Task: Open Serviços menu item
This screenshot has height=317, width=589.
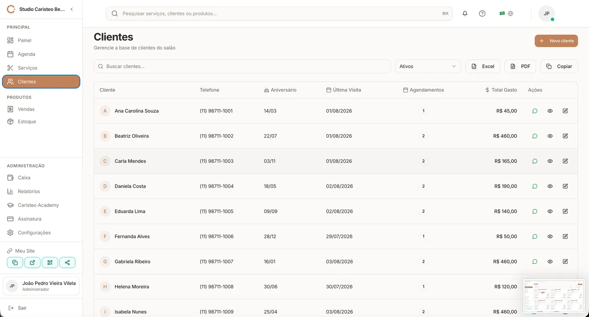Action: click(41, 68)
